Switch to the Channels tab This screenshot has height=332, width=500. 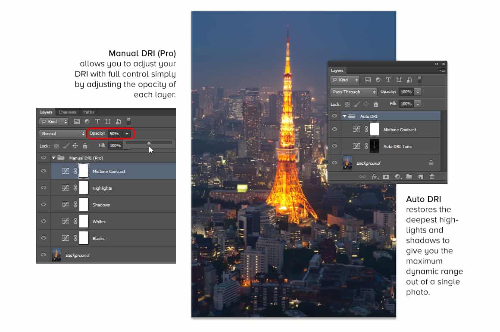point(67,112)
